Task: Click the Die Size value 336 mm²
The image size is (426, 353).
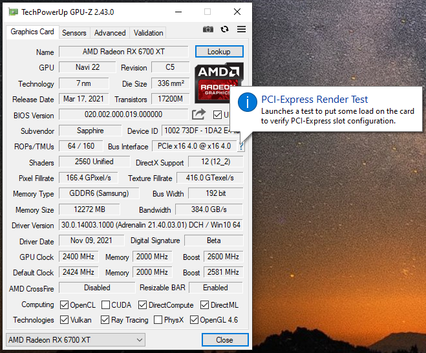Action: click(x=171, y=83)
